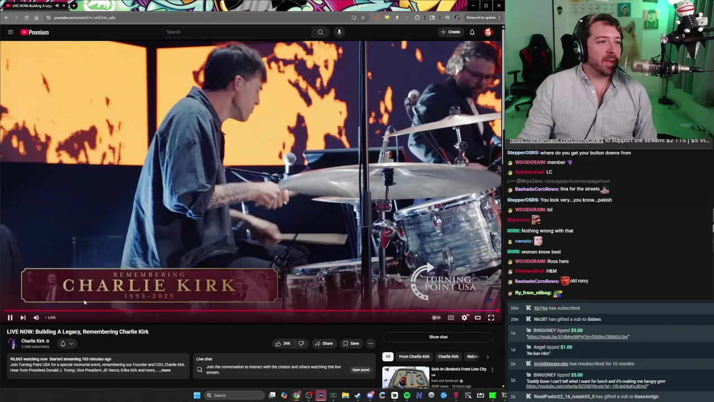Open Chrome from the taskbar
This screenshot has height=402, width=714.
(296, 395)
